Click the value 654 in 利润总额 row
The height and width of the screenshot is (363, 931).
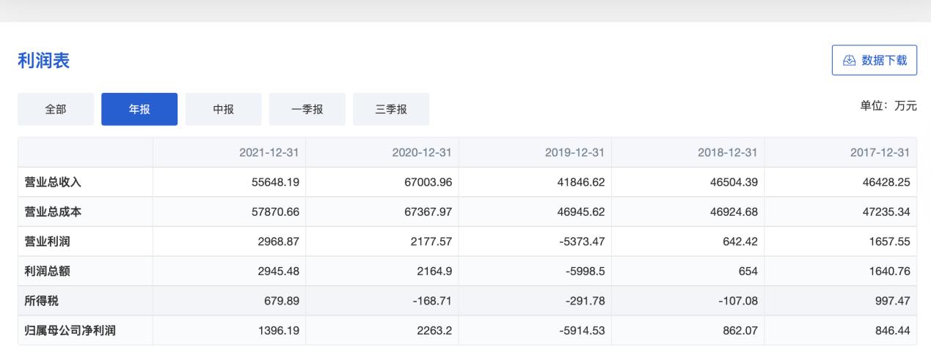(x=748, y=272)
